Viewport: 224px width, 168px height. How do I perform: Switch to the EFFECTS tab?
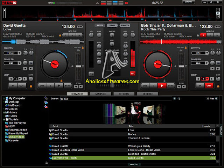(124, 94)
